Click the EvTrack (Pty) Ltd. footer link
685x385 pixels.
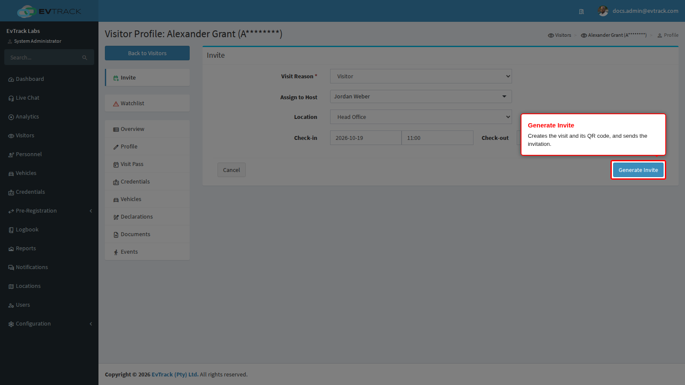click(175, 374)
